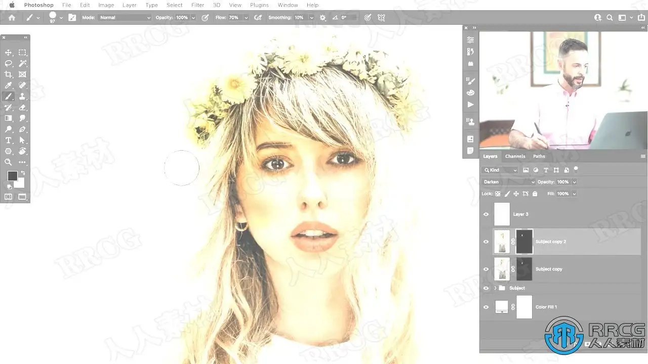Select the Magic Wand tool
The image size is (648, 364).
point(22,64)
